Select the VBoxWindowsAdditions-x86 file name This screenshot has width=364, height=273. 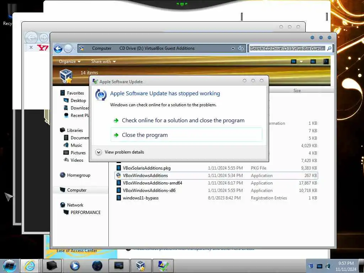click(149, 191)
